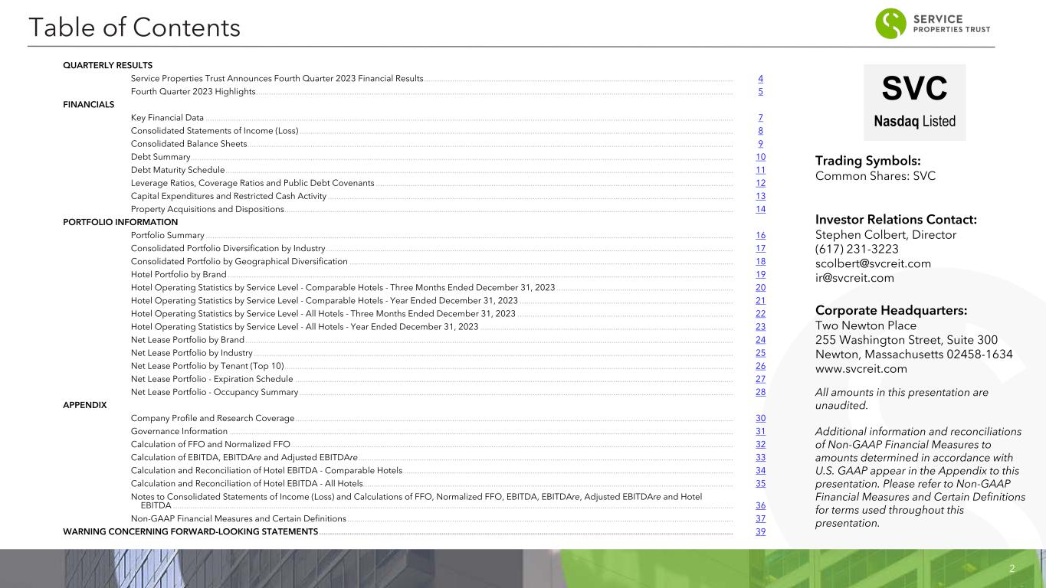This screenshot has height=588, width=1046.
Task: Open page 16 Portfolio Summary link
Action: coord(759,236)
